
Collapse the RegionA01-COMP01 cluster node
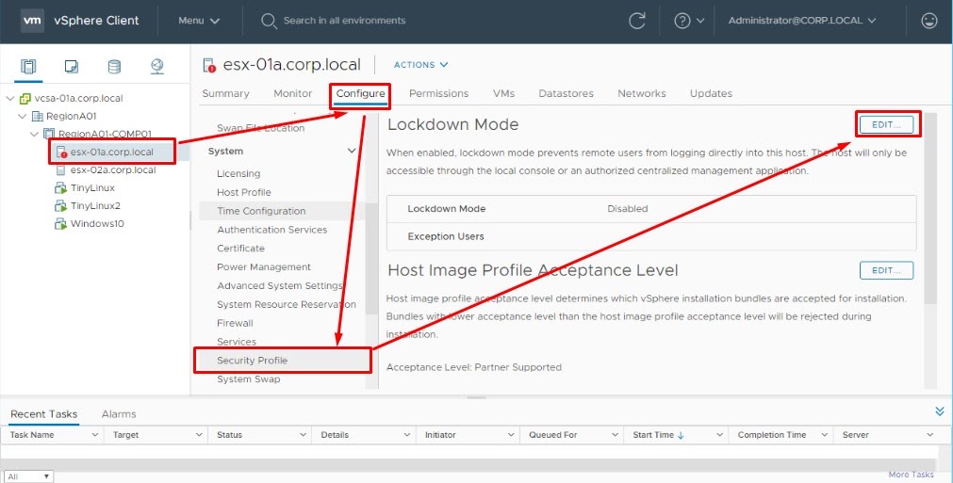click(x=35, y=134)
